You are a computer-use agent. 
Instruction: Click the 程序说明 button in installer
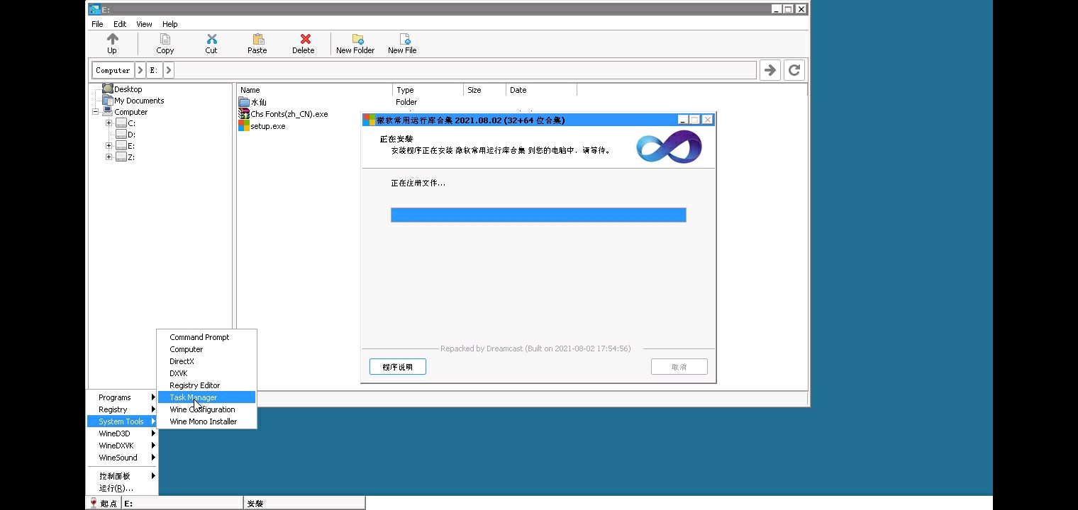[x=397, y=367]
